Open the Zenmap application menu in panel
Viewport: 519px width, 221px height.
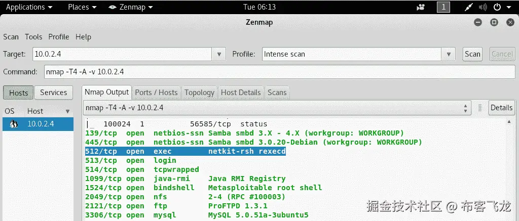[131, 7]
